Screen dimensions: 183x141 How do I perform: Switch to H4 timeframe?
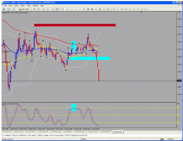point(134,9)
